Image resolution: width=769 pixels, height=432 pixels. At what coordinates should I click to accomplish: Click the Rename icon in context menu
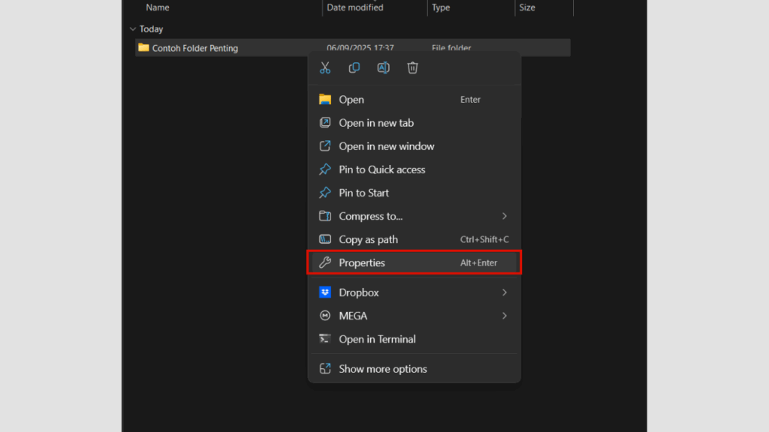[383, 68]
